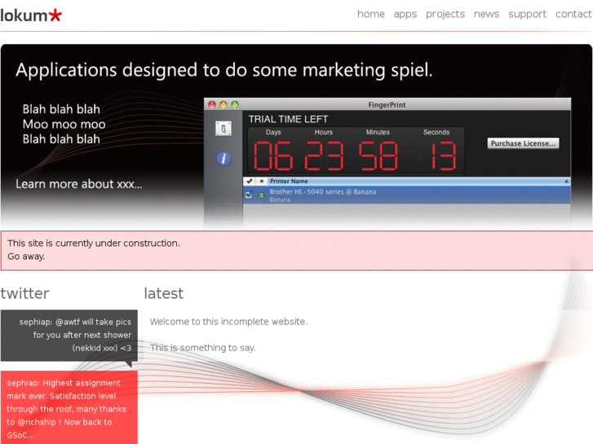The image size is (593, 444).
Task: Click the sort arrow on the printer header
Action: coord(566,182)
